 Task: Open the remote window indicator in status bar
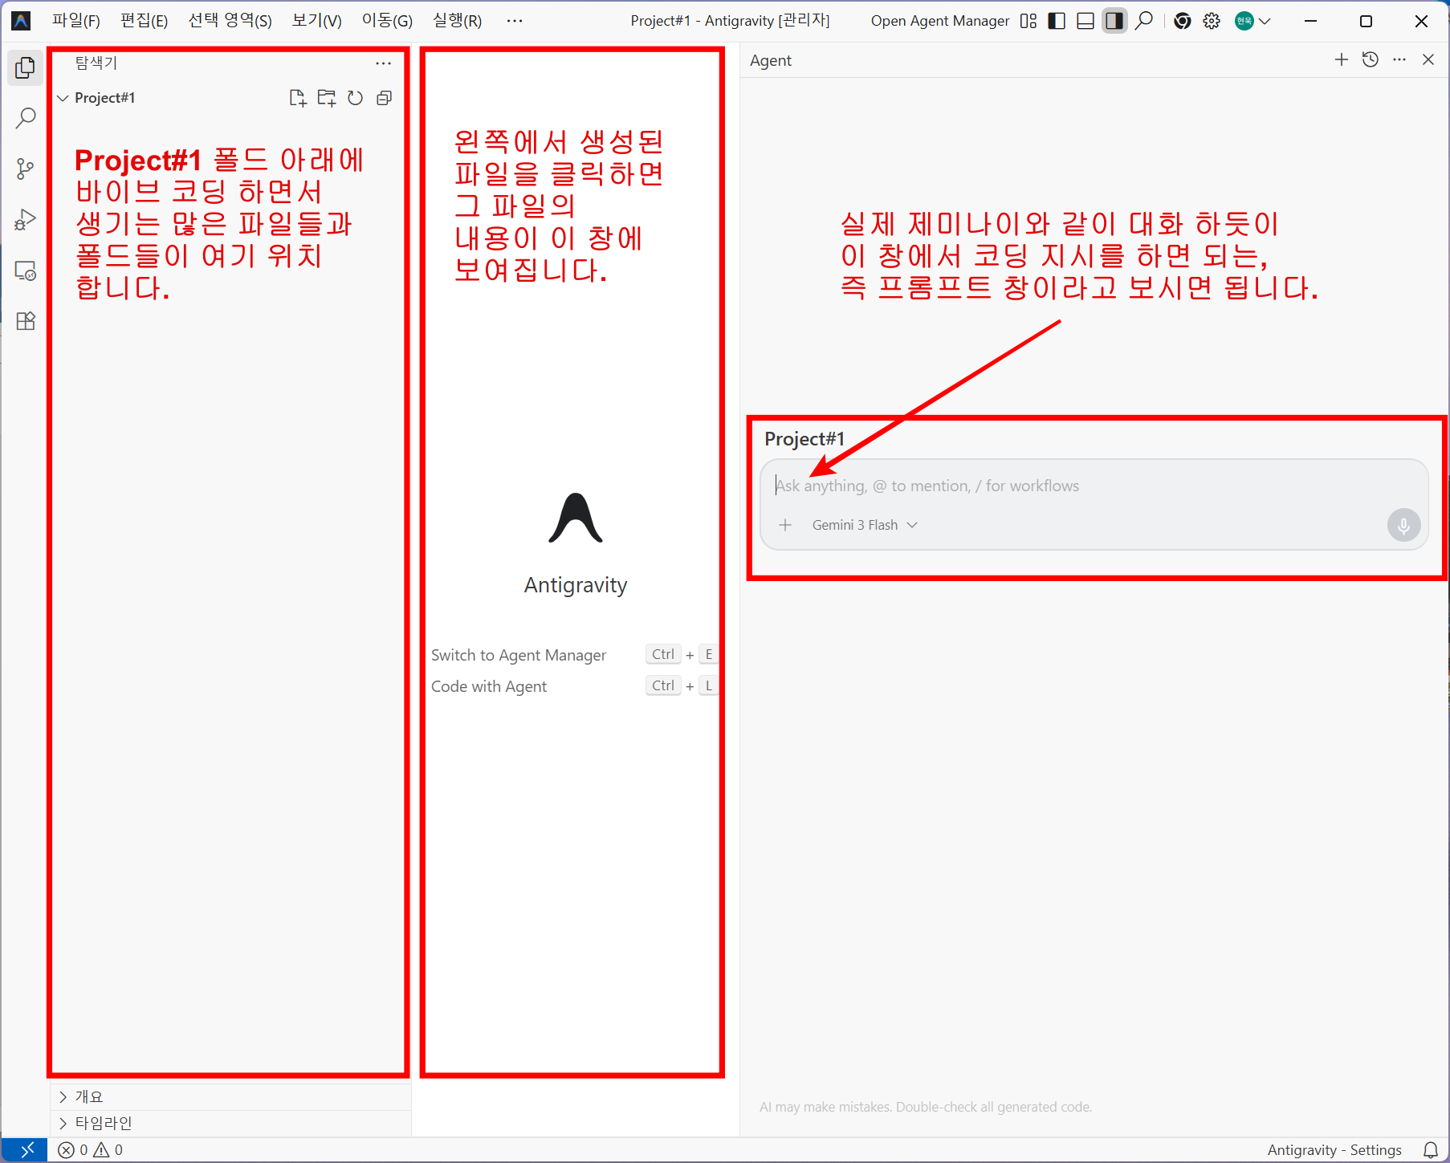(x=25, y=1149)
